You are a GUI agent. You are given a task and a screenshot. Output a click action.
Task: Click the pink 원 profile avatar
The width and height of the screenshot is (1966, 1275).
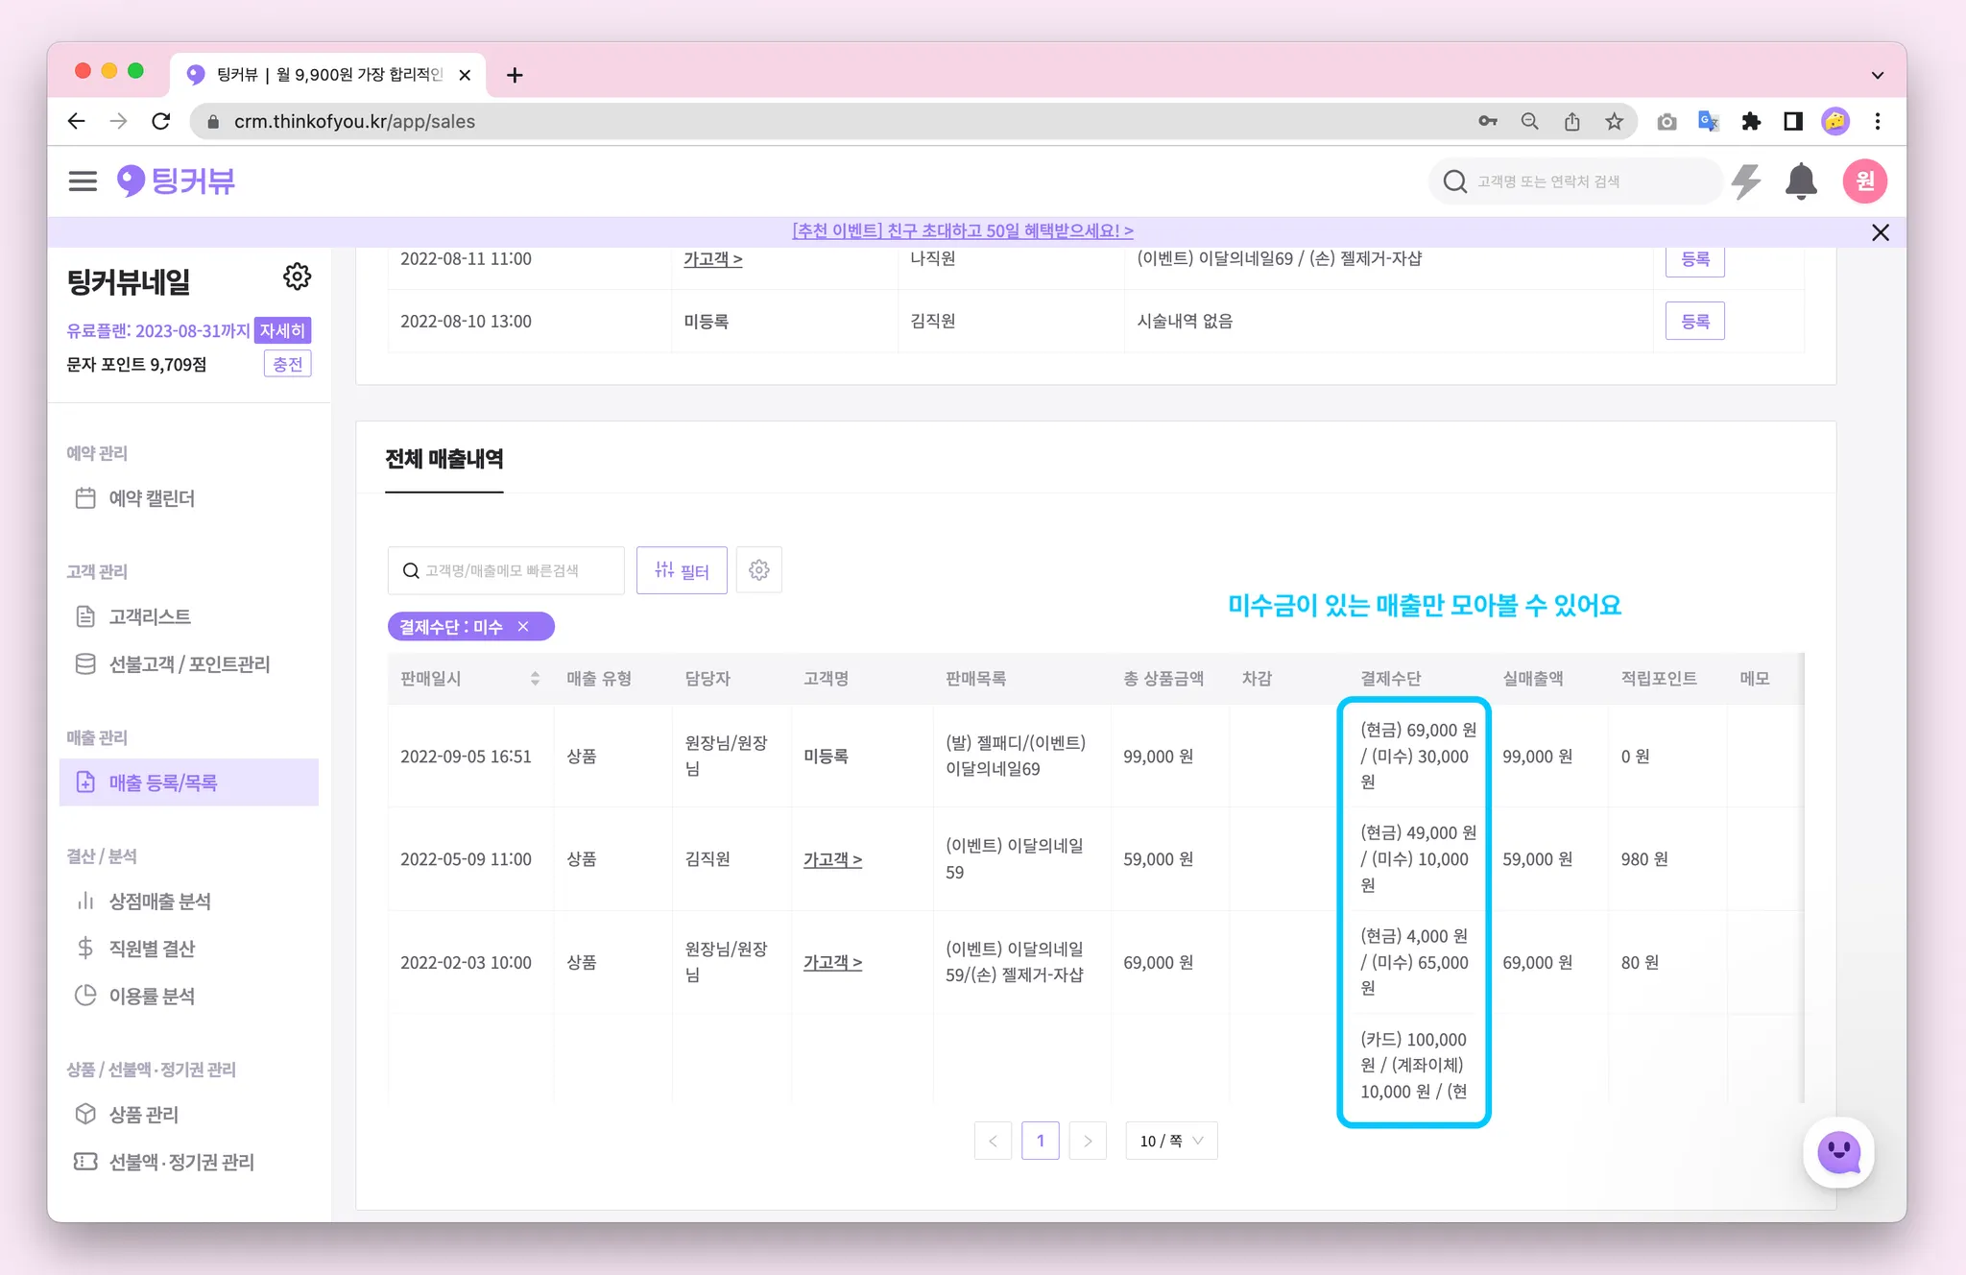click(x=1864, y=181)
